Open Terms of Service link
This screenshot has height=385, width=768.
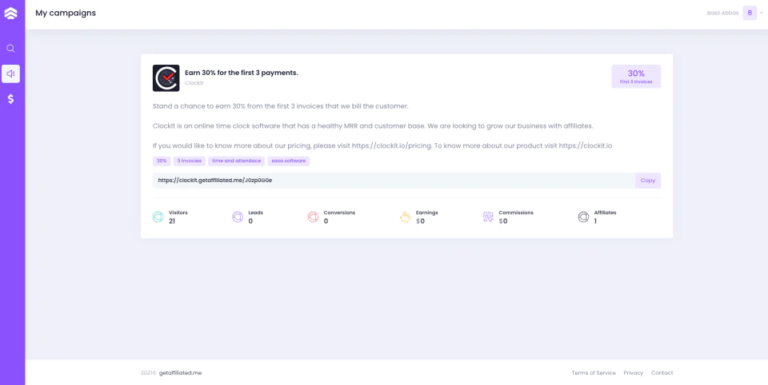point(594,373)
